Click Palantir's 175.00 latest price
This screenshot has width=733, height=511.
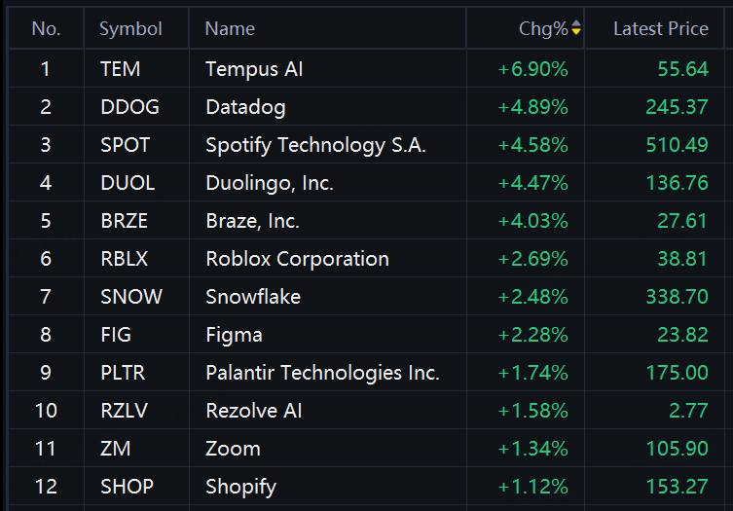tap(677, 373)
